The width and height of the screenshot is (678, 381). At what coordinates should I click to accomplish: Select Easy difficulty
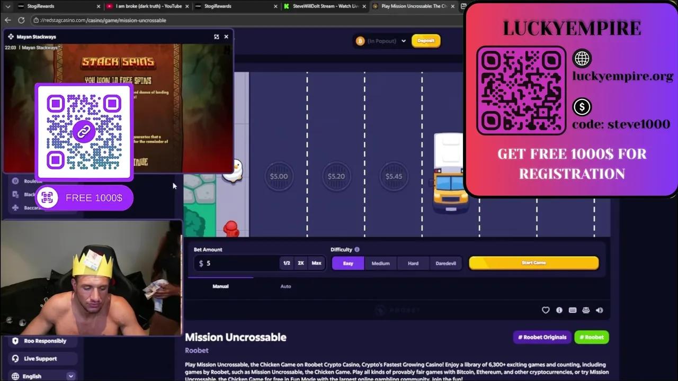point(348,263)
